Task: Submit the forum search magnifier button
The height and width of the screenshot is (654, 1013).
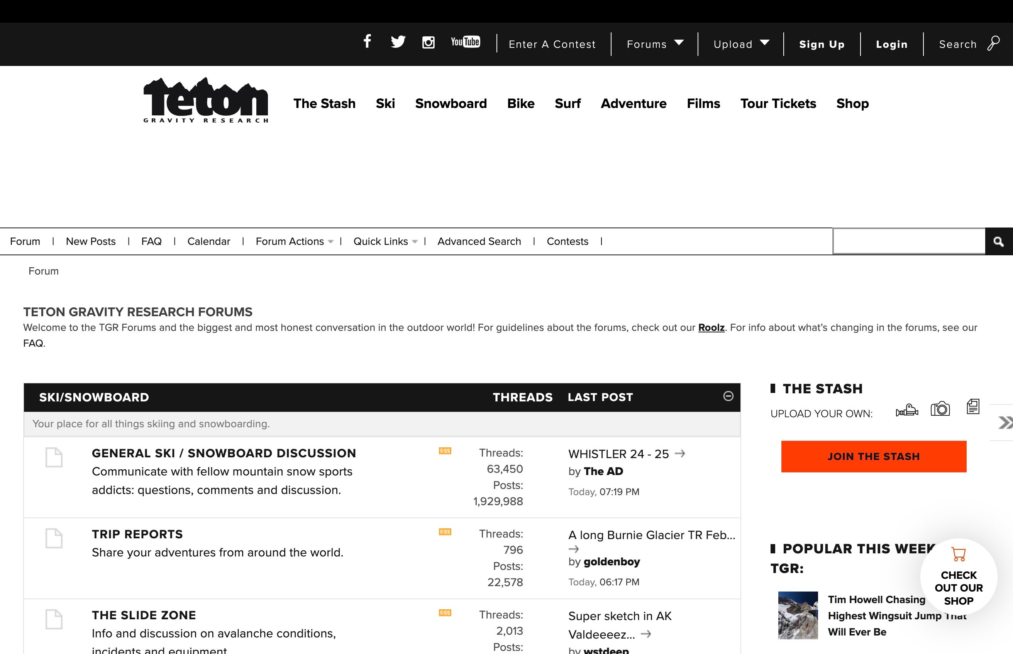Action: tap(999, 242)
